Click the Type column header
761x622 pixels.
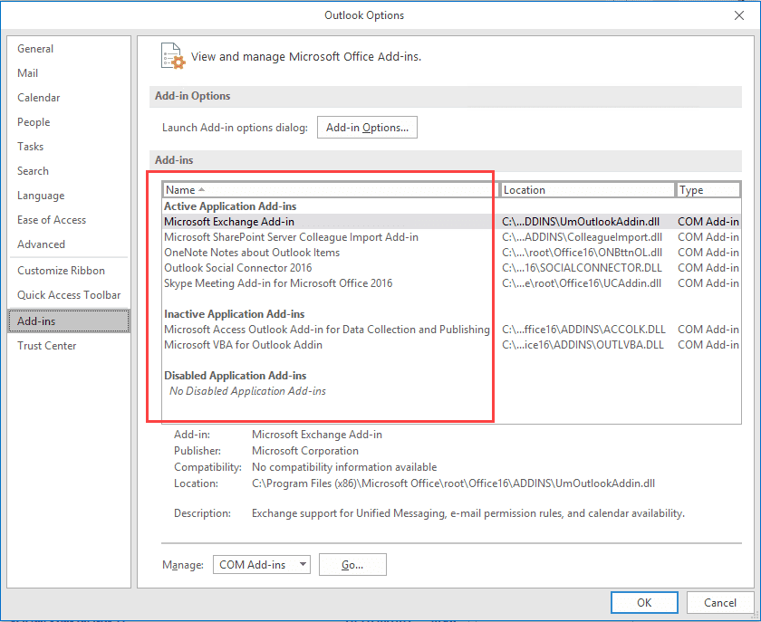coord(708,190)
